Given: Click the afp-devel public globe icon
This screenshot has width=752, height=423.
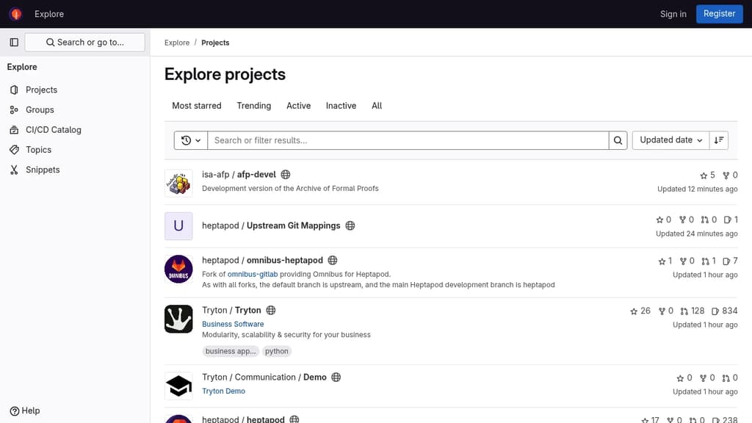Looking at the screenshot, I should [286, 175].
